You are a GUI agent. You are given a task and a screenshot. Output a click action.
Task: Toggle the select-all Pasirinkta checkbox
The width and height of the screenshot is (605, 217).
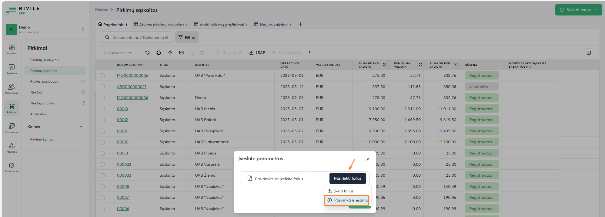tap(102, 53)
